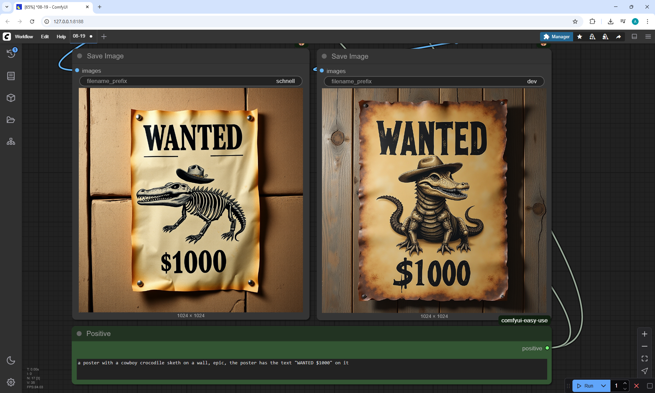Open the settings gear in left sidebar

11,382
